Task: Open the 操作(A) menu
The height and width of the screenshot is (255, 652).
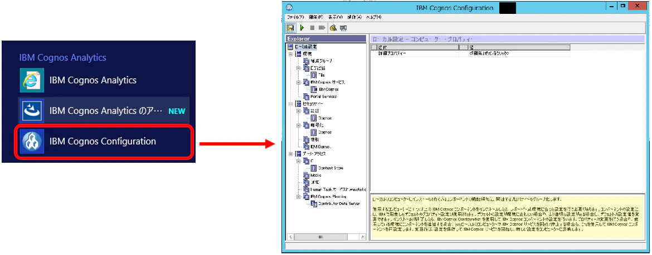Action: [354, 17]
